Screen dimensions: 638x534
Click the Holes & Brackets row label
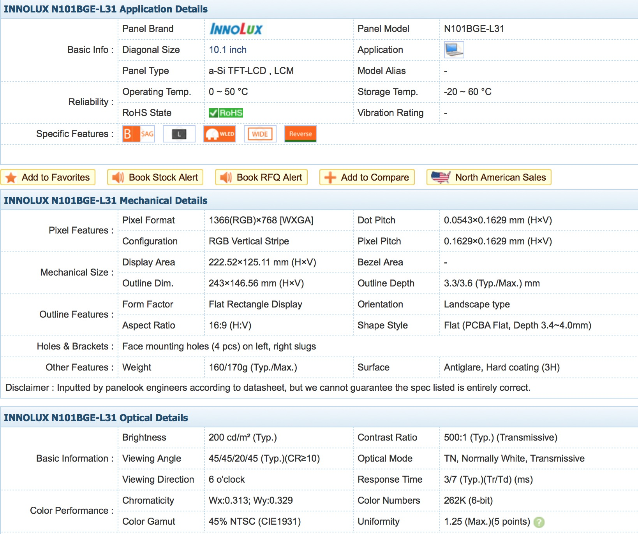pyautogui.click(x=75, y=346)
